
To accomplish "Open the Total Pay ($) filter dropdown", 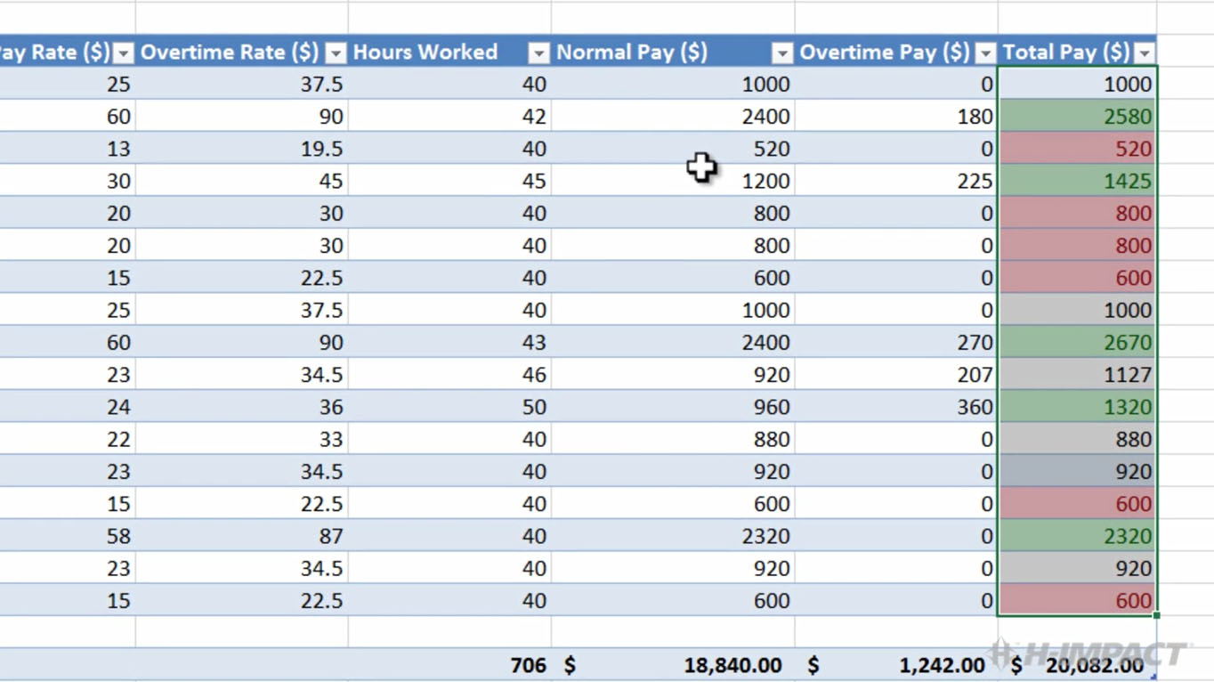I will click(x=1145, y=53).
